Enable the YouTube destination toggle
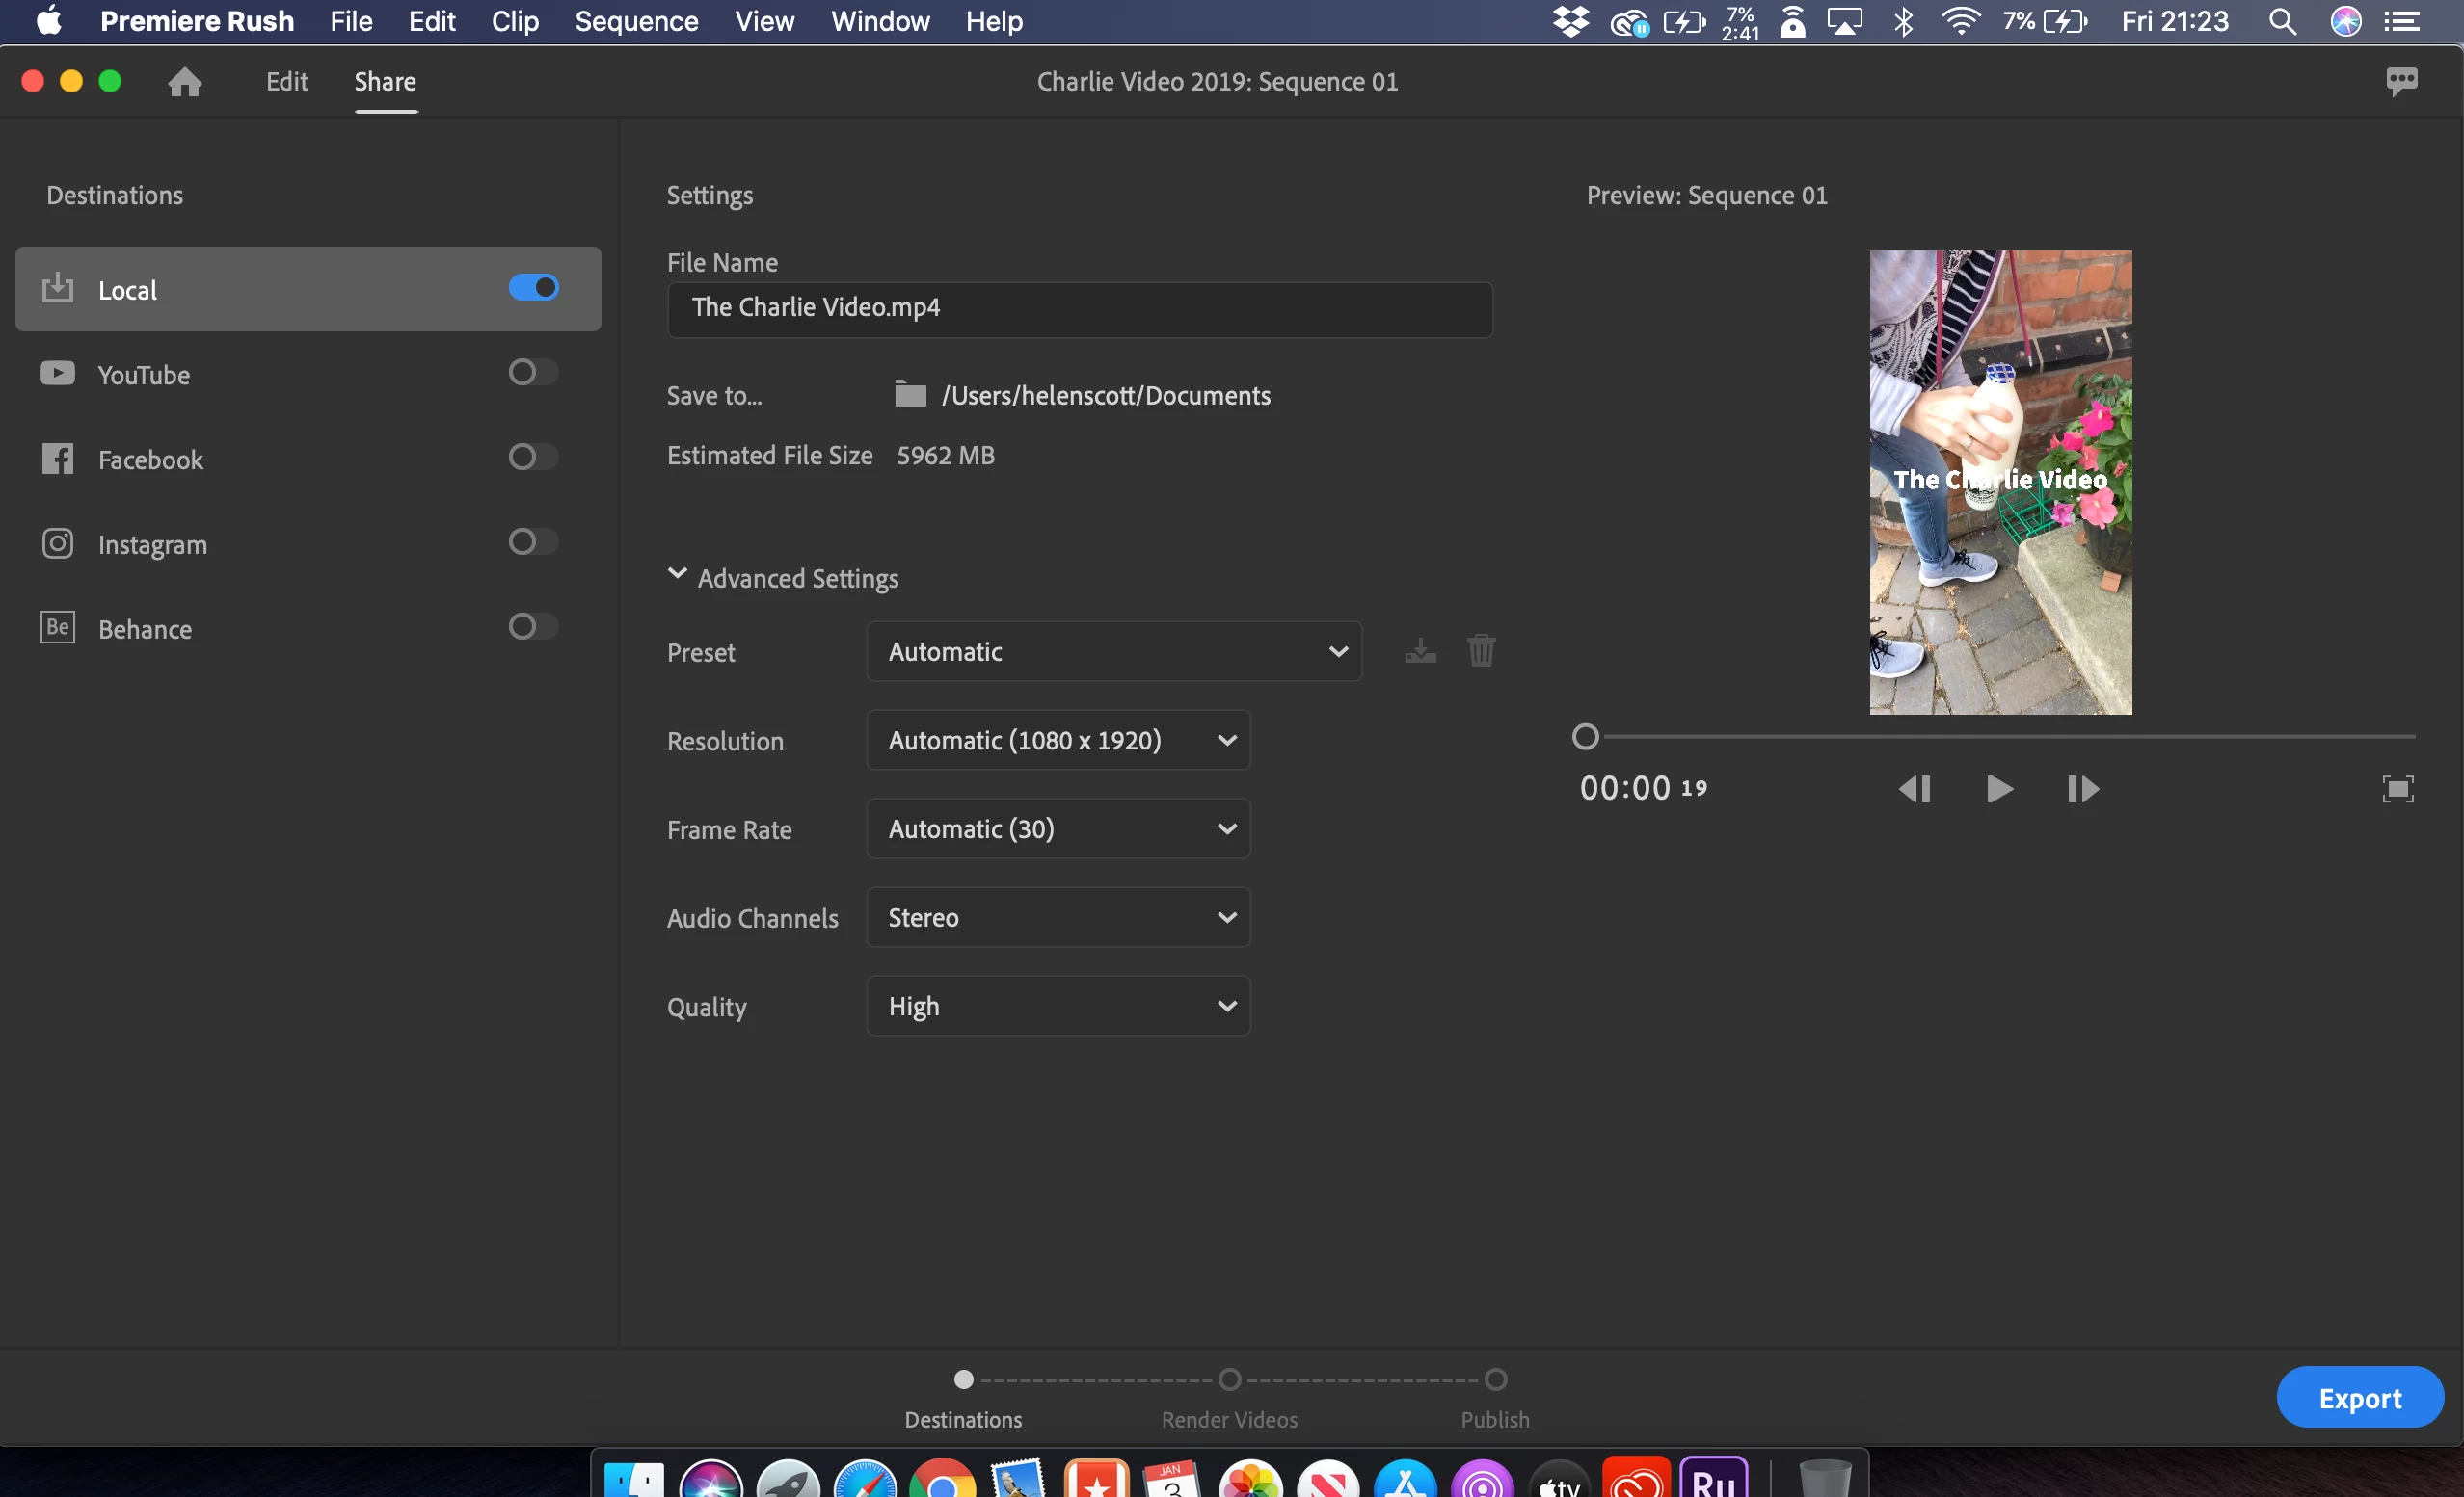The width and height of the screenshot is (2464, 1497). [533, 373]
